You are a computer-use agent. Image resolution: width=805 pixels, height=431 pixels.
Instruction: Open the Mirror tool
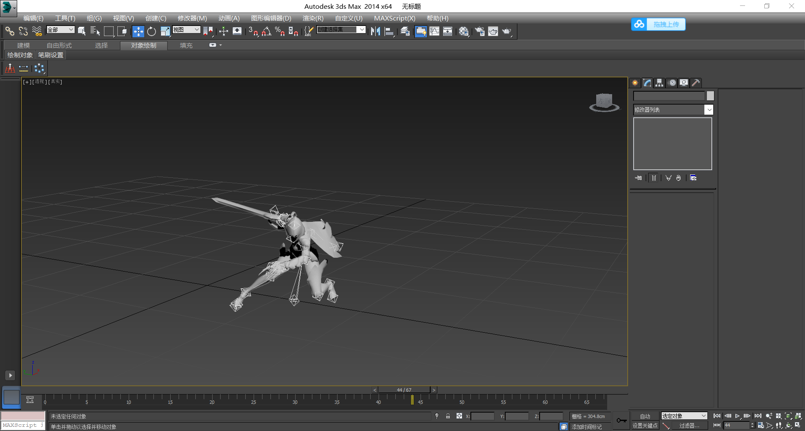tap(375, 31)
